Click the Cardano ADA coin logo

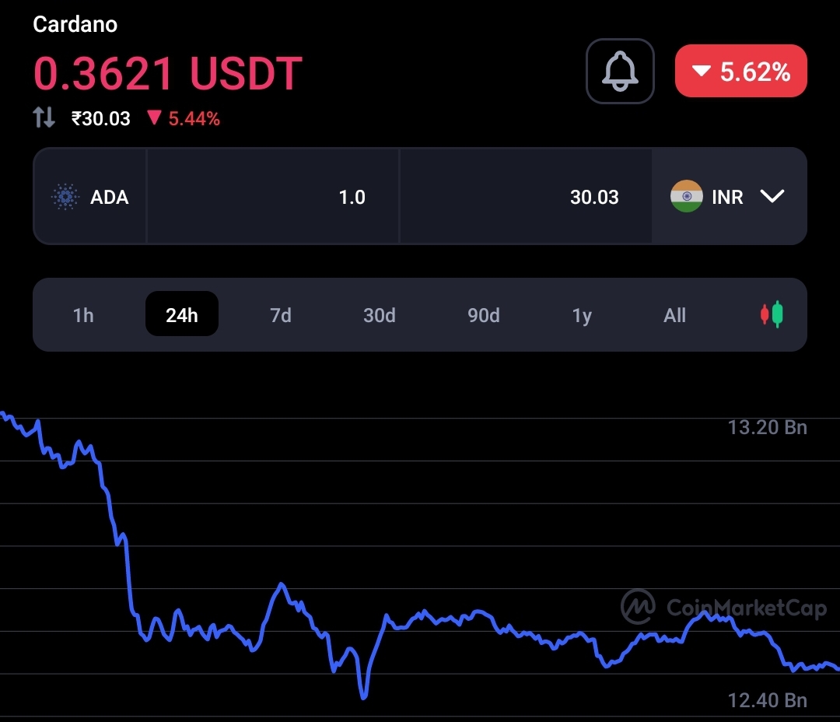point(65,197)
